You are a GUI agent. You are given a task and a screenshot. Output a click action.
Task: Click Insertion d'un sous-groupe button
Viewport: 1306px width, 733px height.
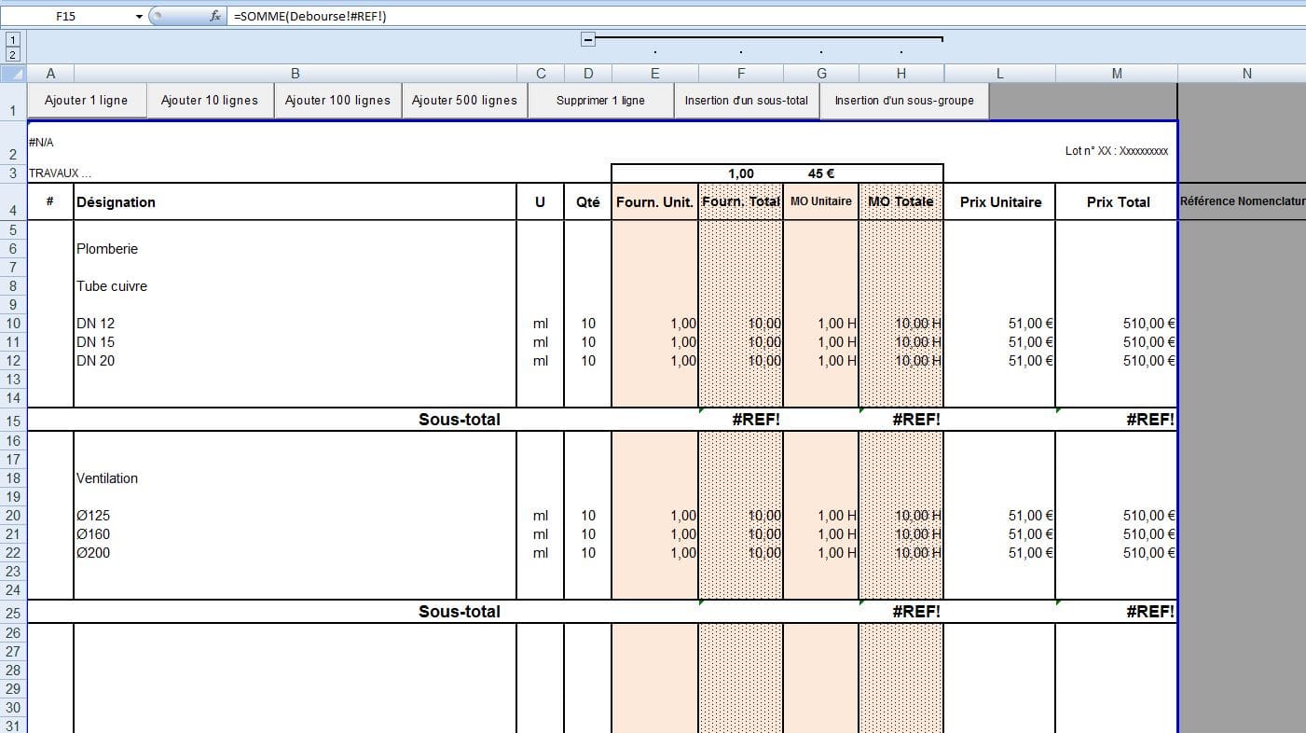coord(903,101)
